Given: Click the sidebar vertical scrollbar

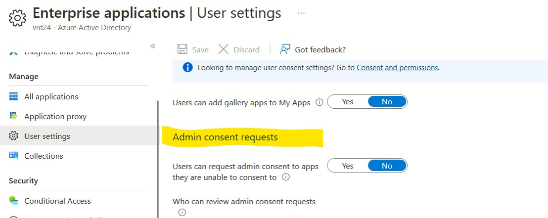Looking at the screenshot, I should 158,159.
